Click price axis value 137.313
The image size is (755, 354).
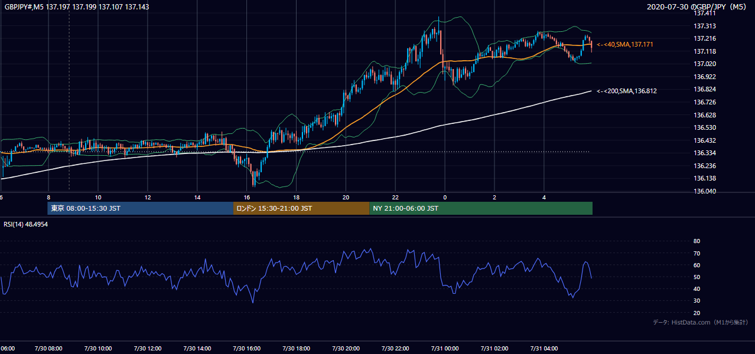(x=705, y=26)
